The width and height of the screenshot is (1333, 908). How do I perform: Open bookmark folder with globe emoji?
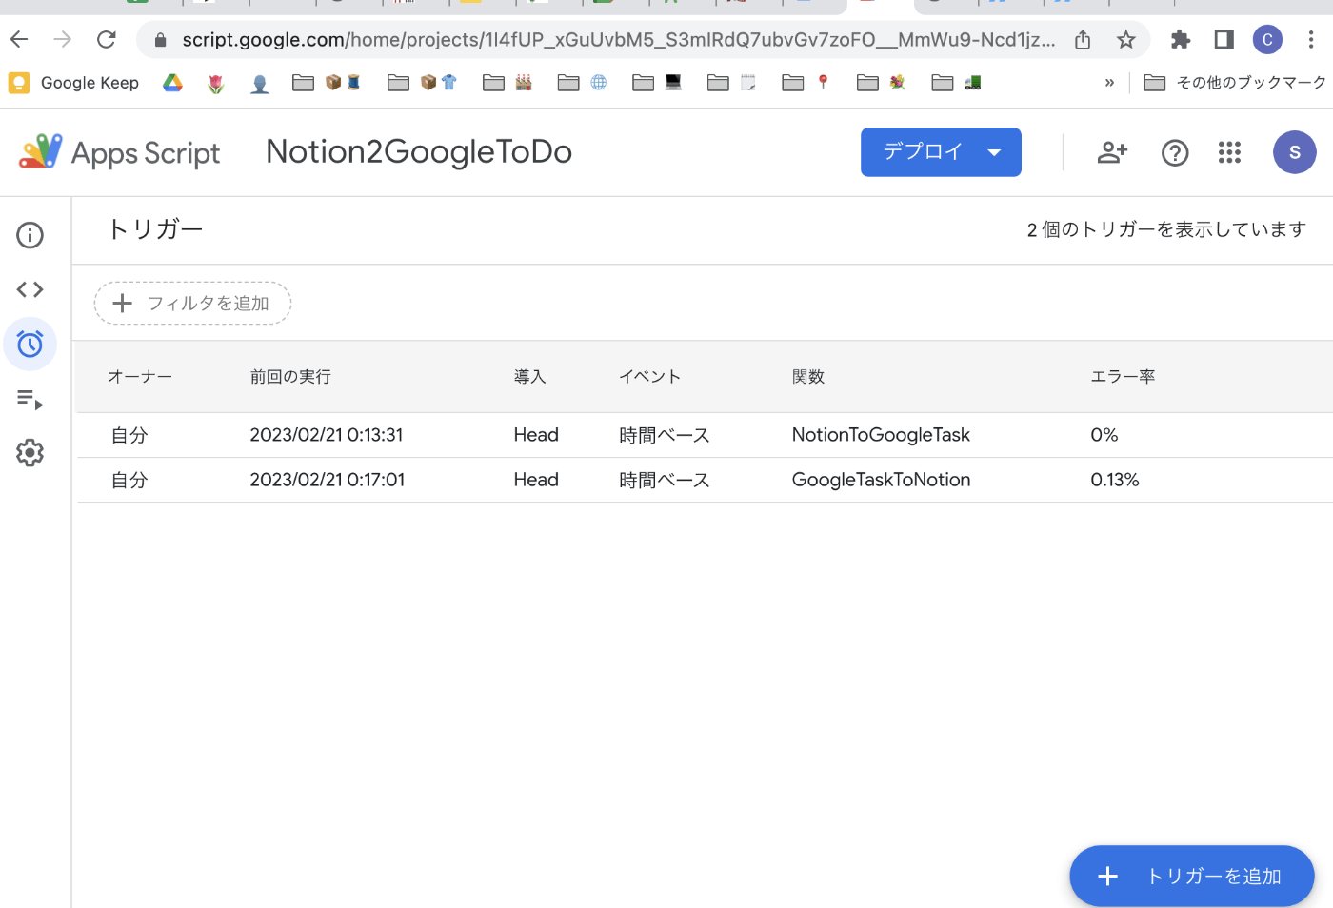[582, 83]
